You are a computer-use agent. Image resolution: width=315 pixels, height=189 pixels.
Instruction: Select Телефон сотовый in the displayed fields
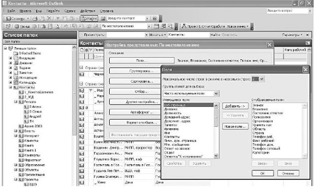pyautogui.click(x=266, y=148)
